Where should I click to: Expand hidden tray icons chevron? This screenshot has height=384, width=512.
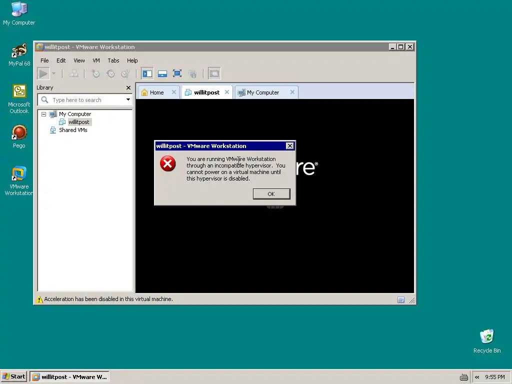click(x=477, y=377)
